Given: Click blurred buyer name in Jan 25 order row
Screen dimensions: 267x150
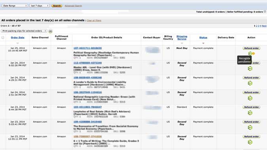Looking at the screenshot, I should tap(152, 50).
